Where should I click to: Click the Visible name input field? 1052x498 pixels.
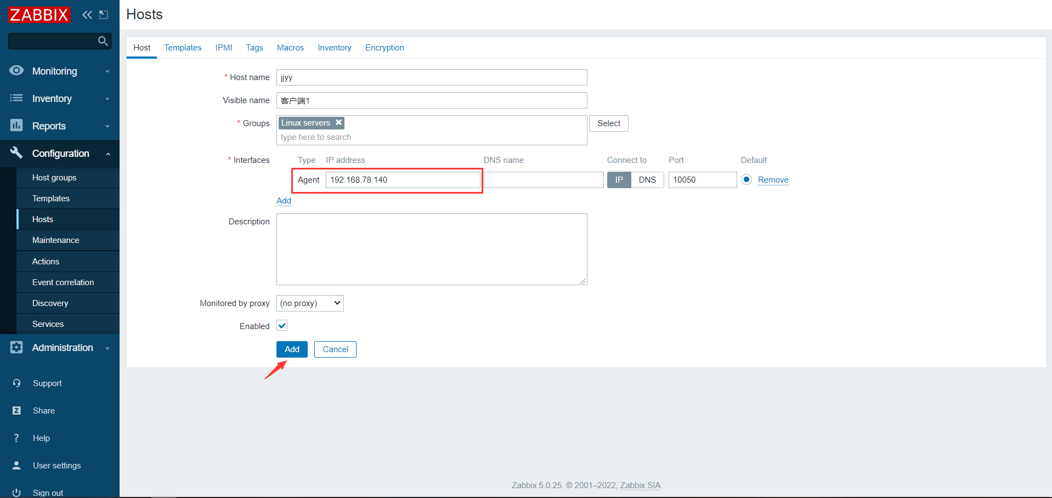click(432, 100)
